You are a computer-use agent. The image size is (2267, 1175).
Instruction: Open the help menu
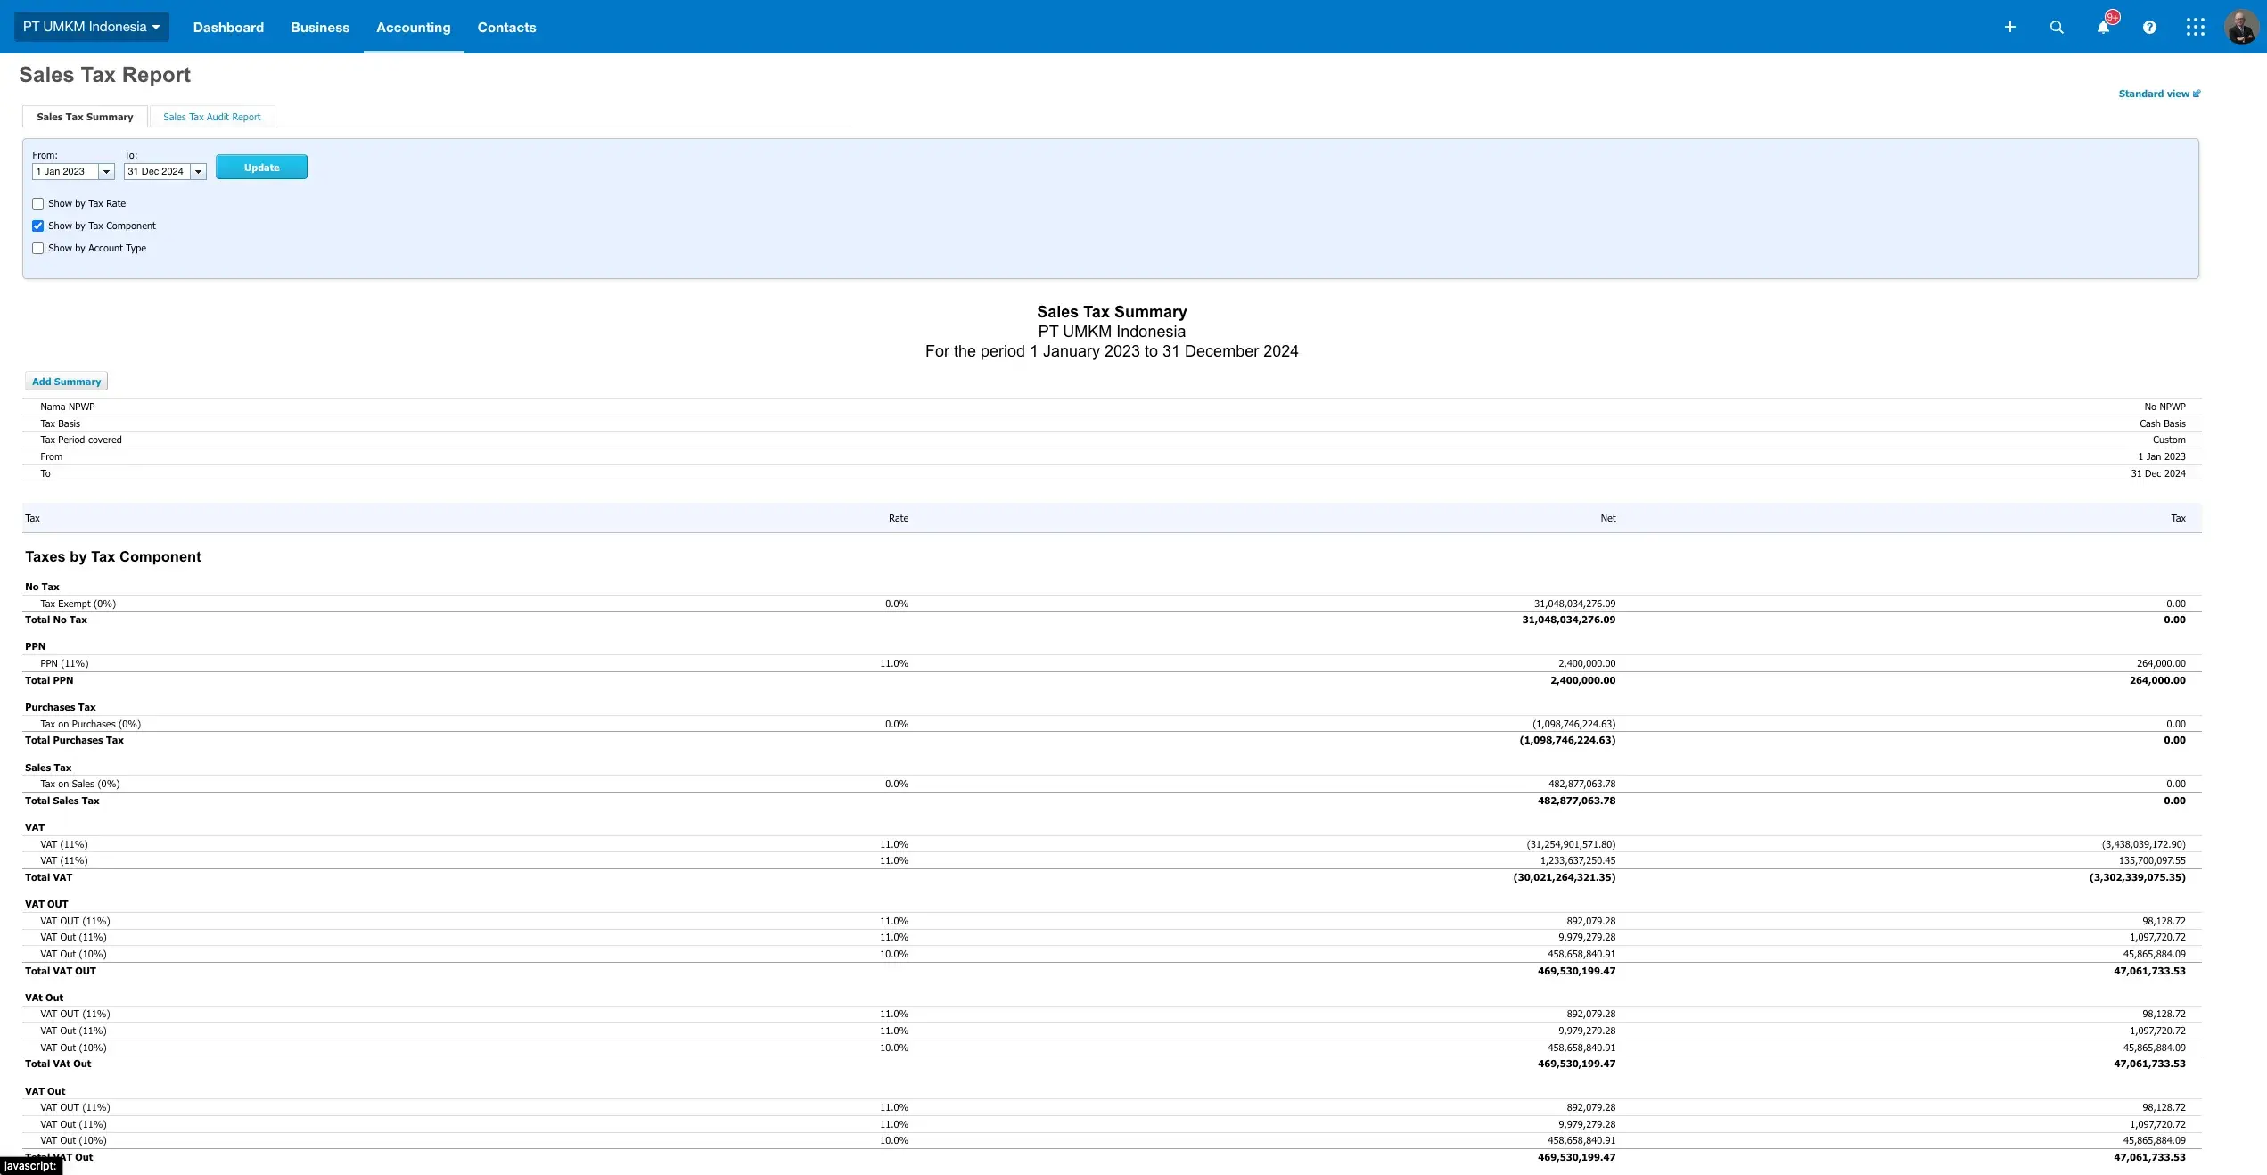tap(2149, 27)
